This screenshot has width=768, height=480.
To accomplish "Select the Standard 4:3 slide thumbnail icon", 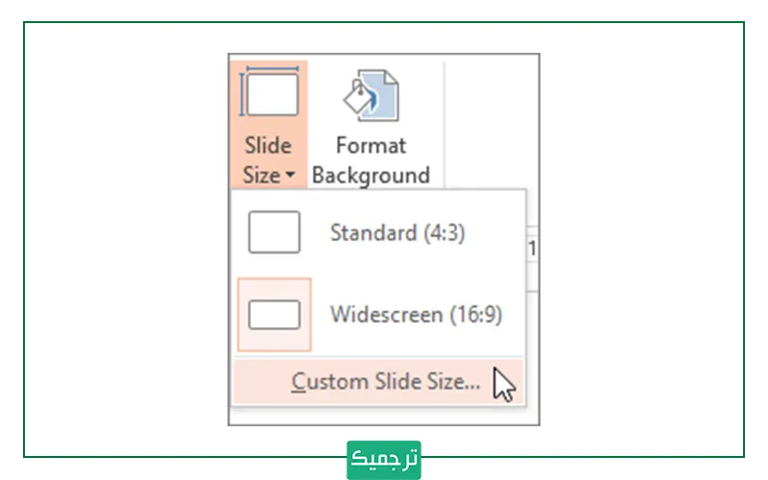I will (x=275, y=232).
